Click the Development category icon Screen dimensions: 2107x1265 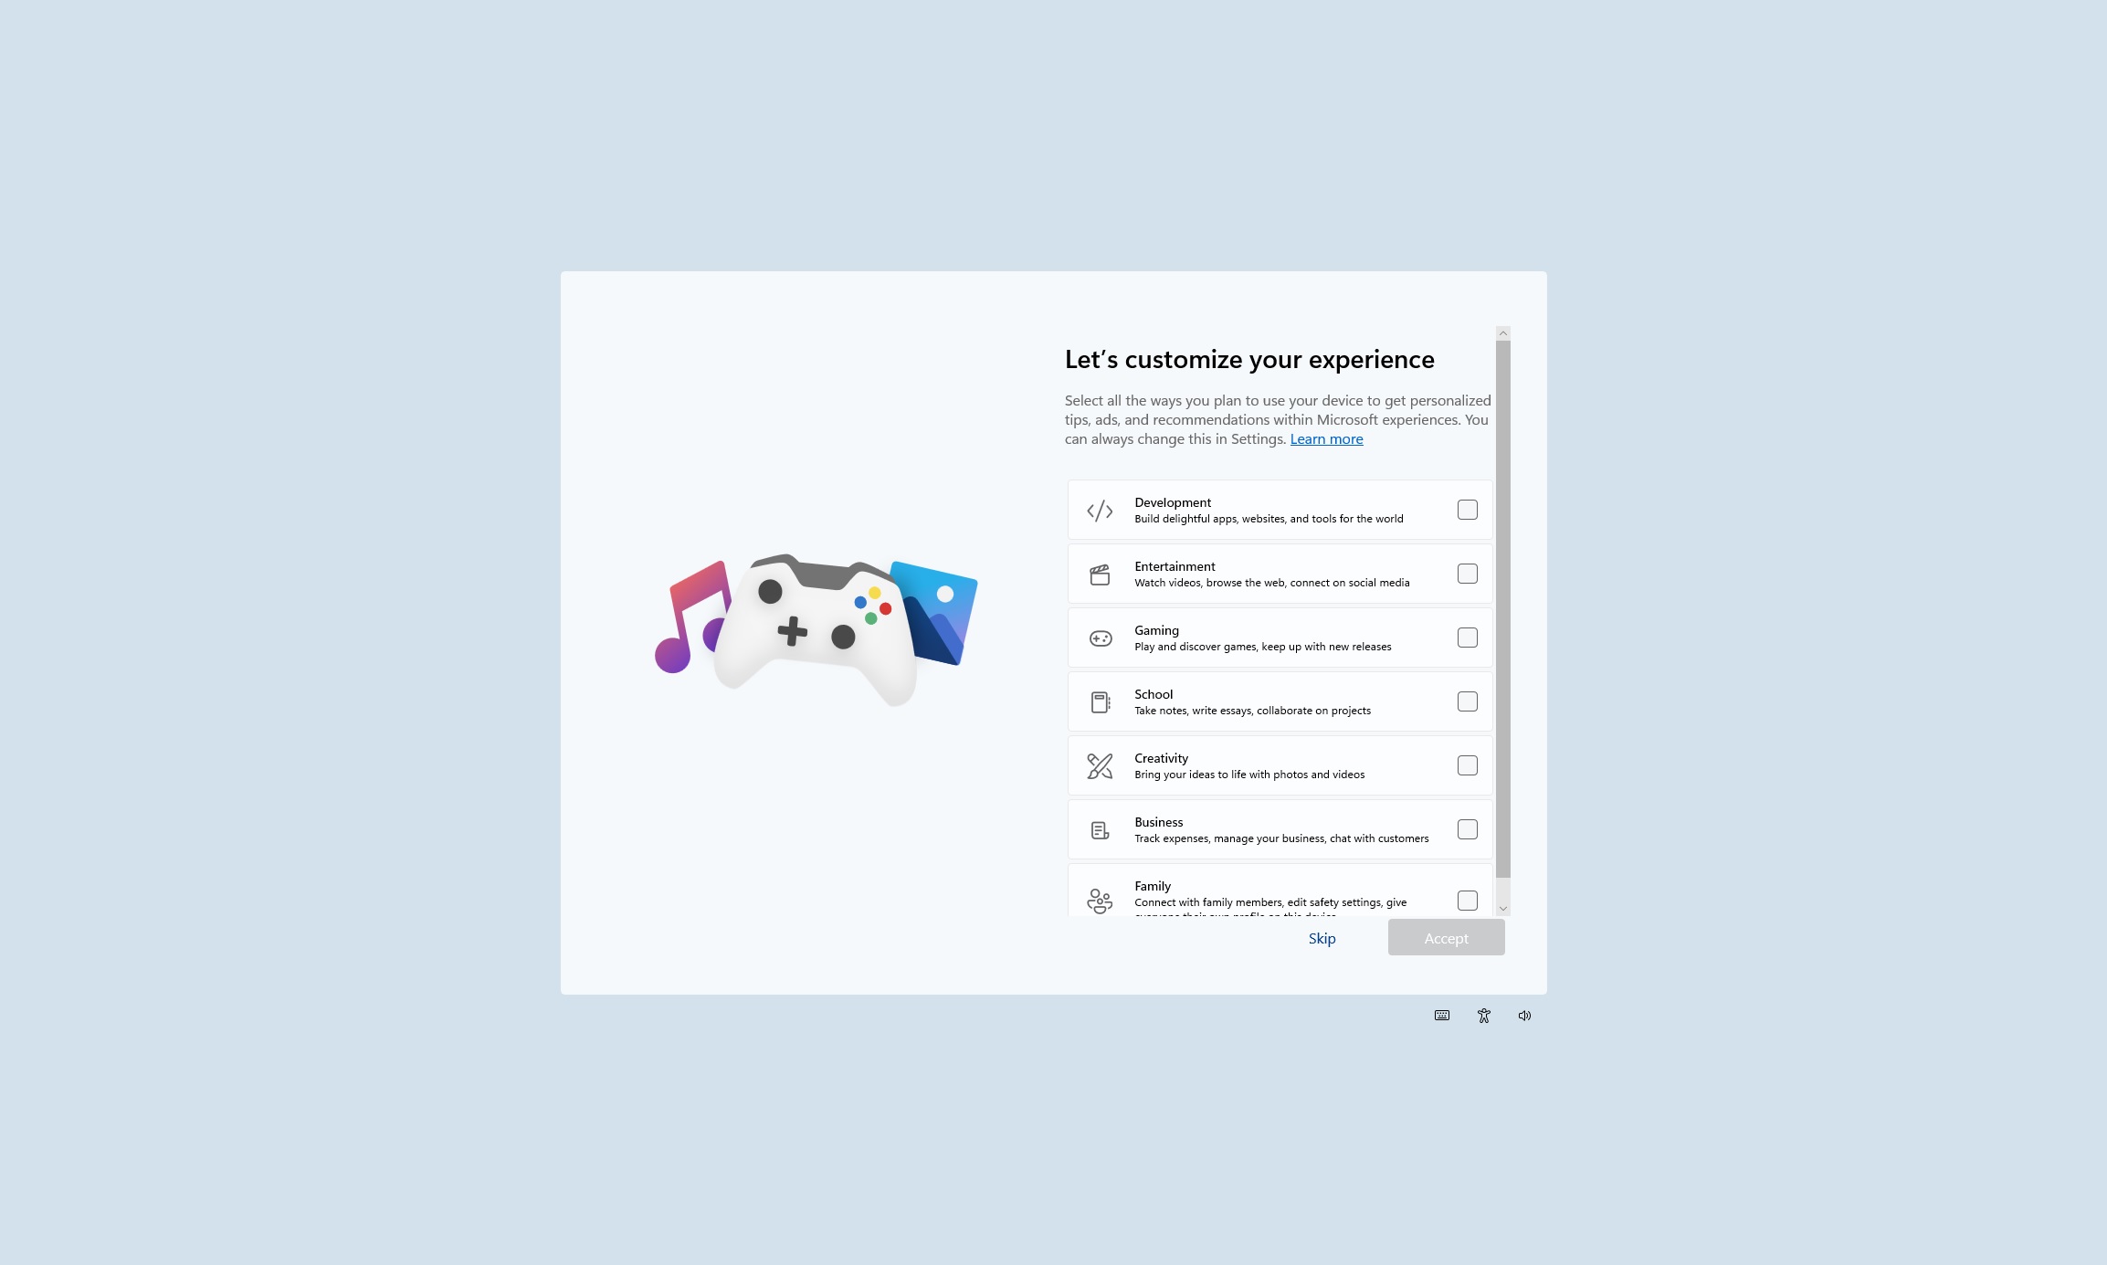(1101, 511)
